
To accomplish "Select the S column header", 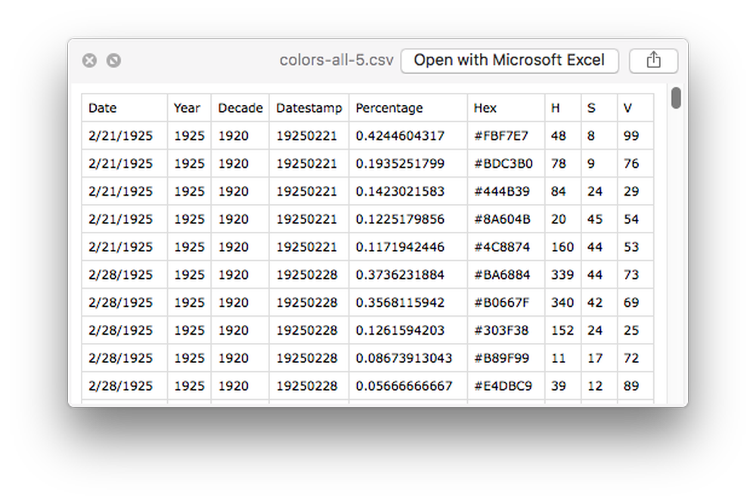I will (600, 108).
